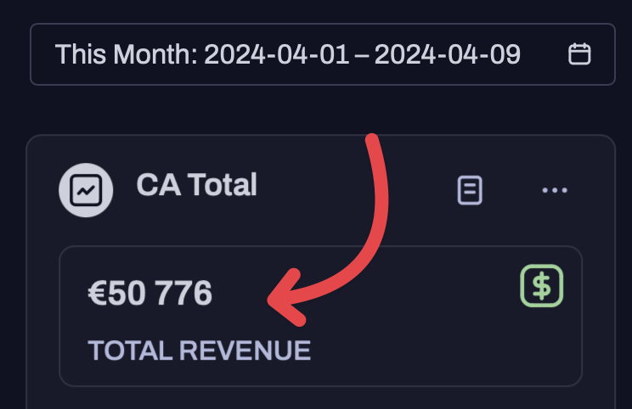Screen dimensions: 632x409
Task: Open the This Month date range picker
Action: point(322,54)
